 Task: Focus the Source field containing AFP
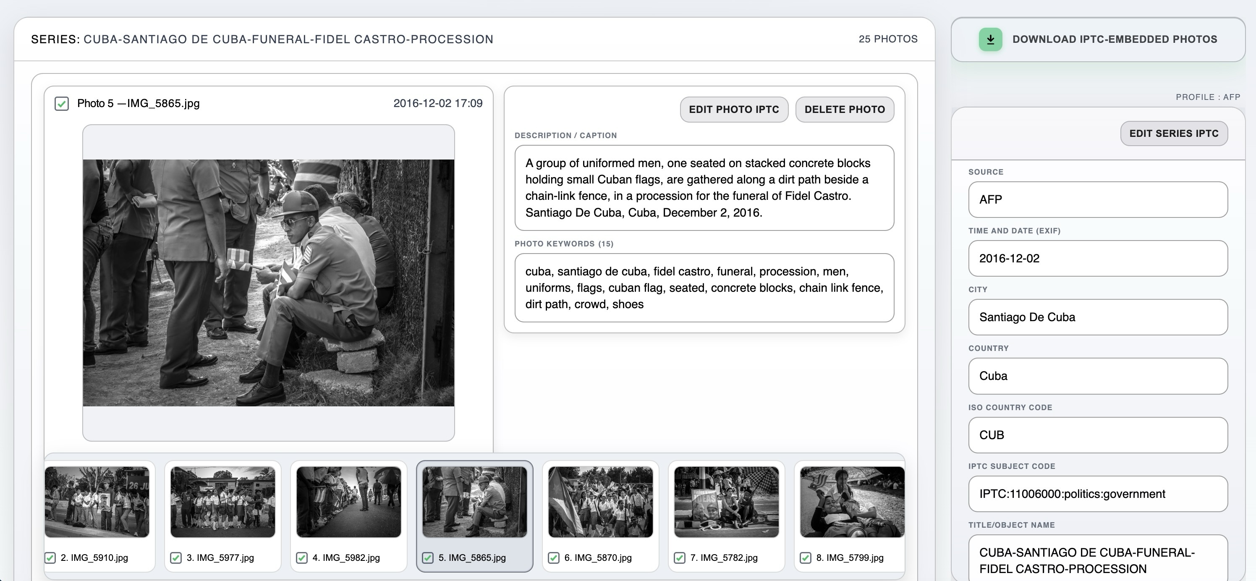pos(1098,199)
